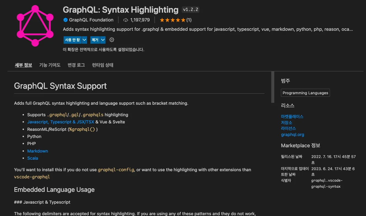Image resolution: width=366 pixels, height=216 pixels.
Task: Click the graphql-config code text
Action: (x=116, y=170)
